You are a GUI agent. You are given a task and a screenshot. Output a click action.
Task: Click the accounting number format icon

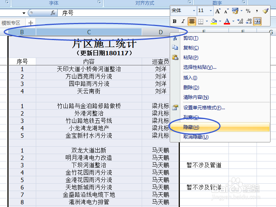point(235,11)
